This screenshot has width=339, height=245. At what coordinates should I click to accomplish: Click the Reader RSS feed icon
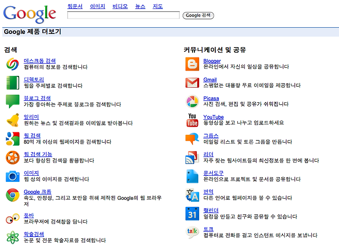point(192,157)
